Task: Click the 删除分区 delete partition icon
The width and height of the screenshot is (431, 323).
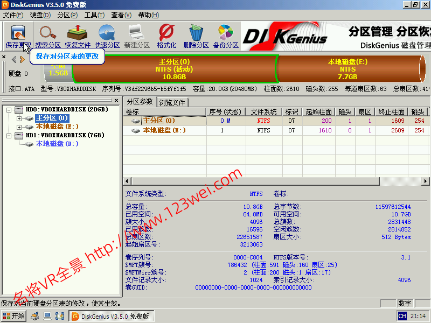Action: pyautogui.click(x=196, y=36)
